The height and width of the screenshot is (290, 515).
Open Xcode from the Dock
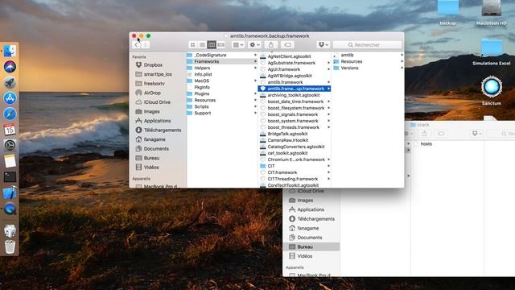[10, 193]
